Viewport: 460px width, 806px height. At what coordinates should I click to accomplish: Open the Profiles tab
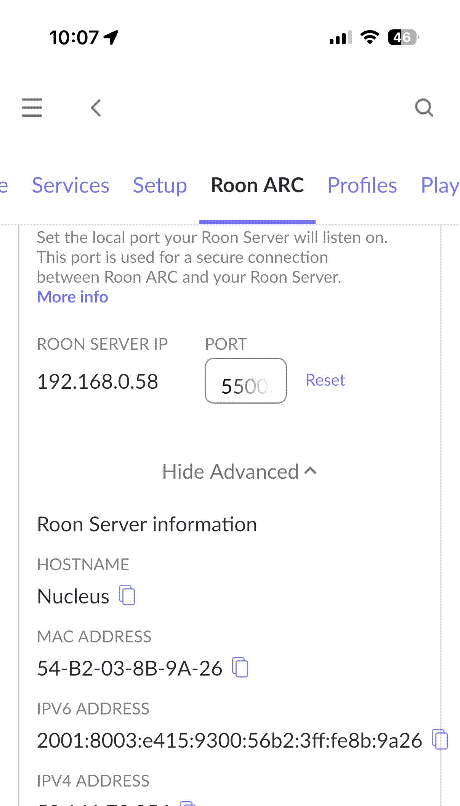coord(362,185)
